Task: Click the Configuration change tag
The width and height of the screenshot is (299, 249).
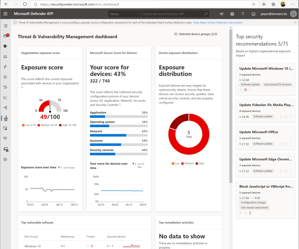Action: tap(253, 203)
